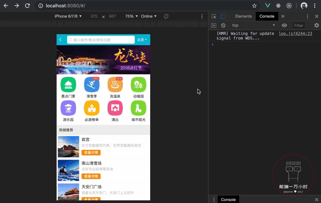Click the viewport height field 667
The height and width of the screenshot is (203, 321).
(112, 16)
